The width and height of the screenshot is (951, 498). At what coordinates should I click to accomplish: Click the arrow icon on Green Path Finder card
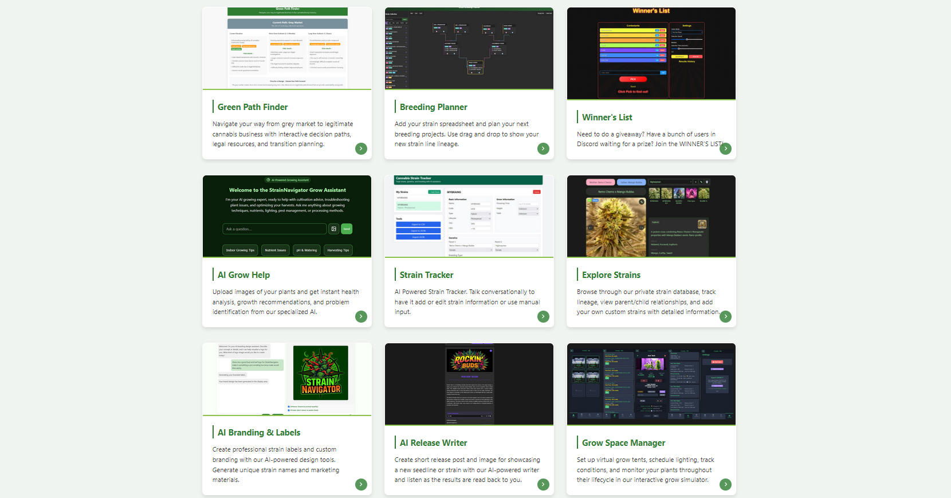coord(361,148)
